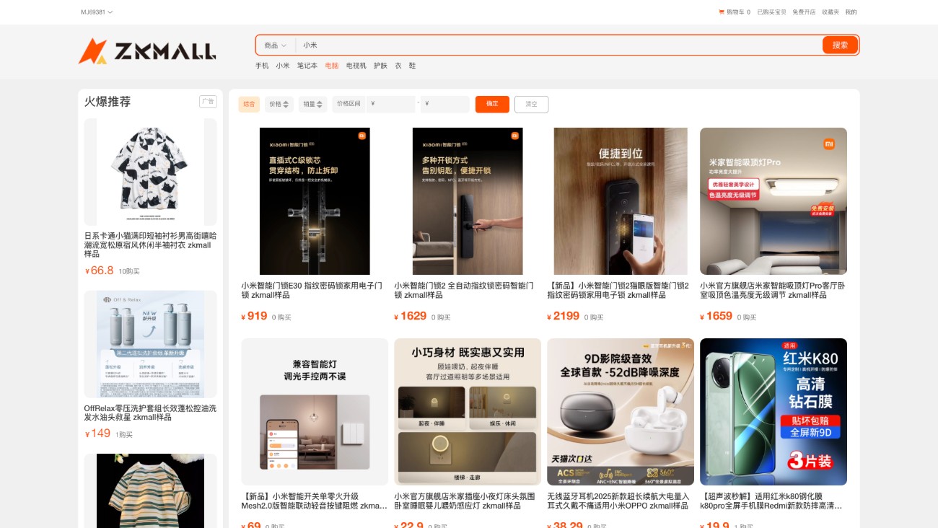Click price ¥149 of OffRelax set
Screen dimensions: 938x528
click(98, 434)
